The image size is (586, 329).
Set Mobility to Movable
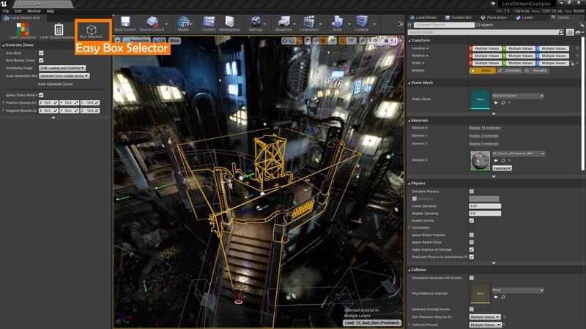pos(537,70)
